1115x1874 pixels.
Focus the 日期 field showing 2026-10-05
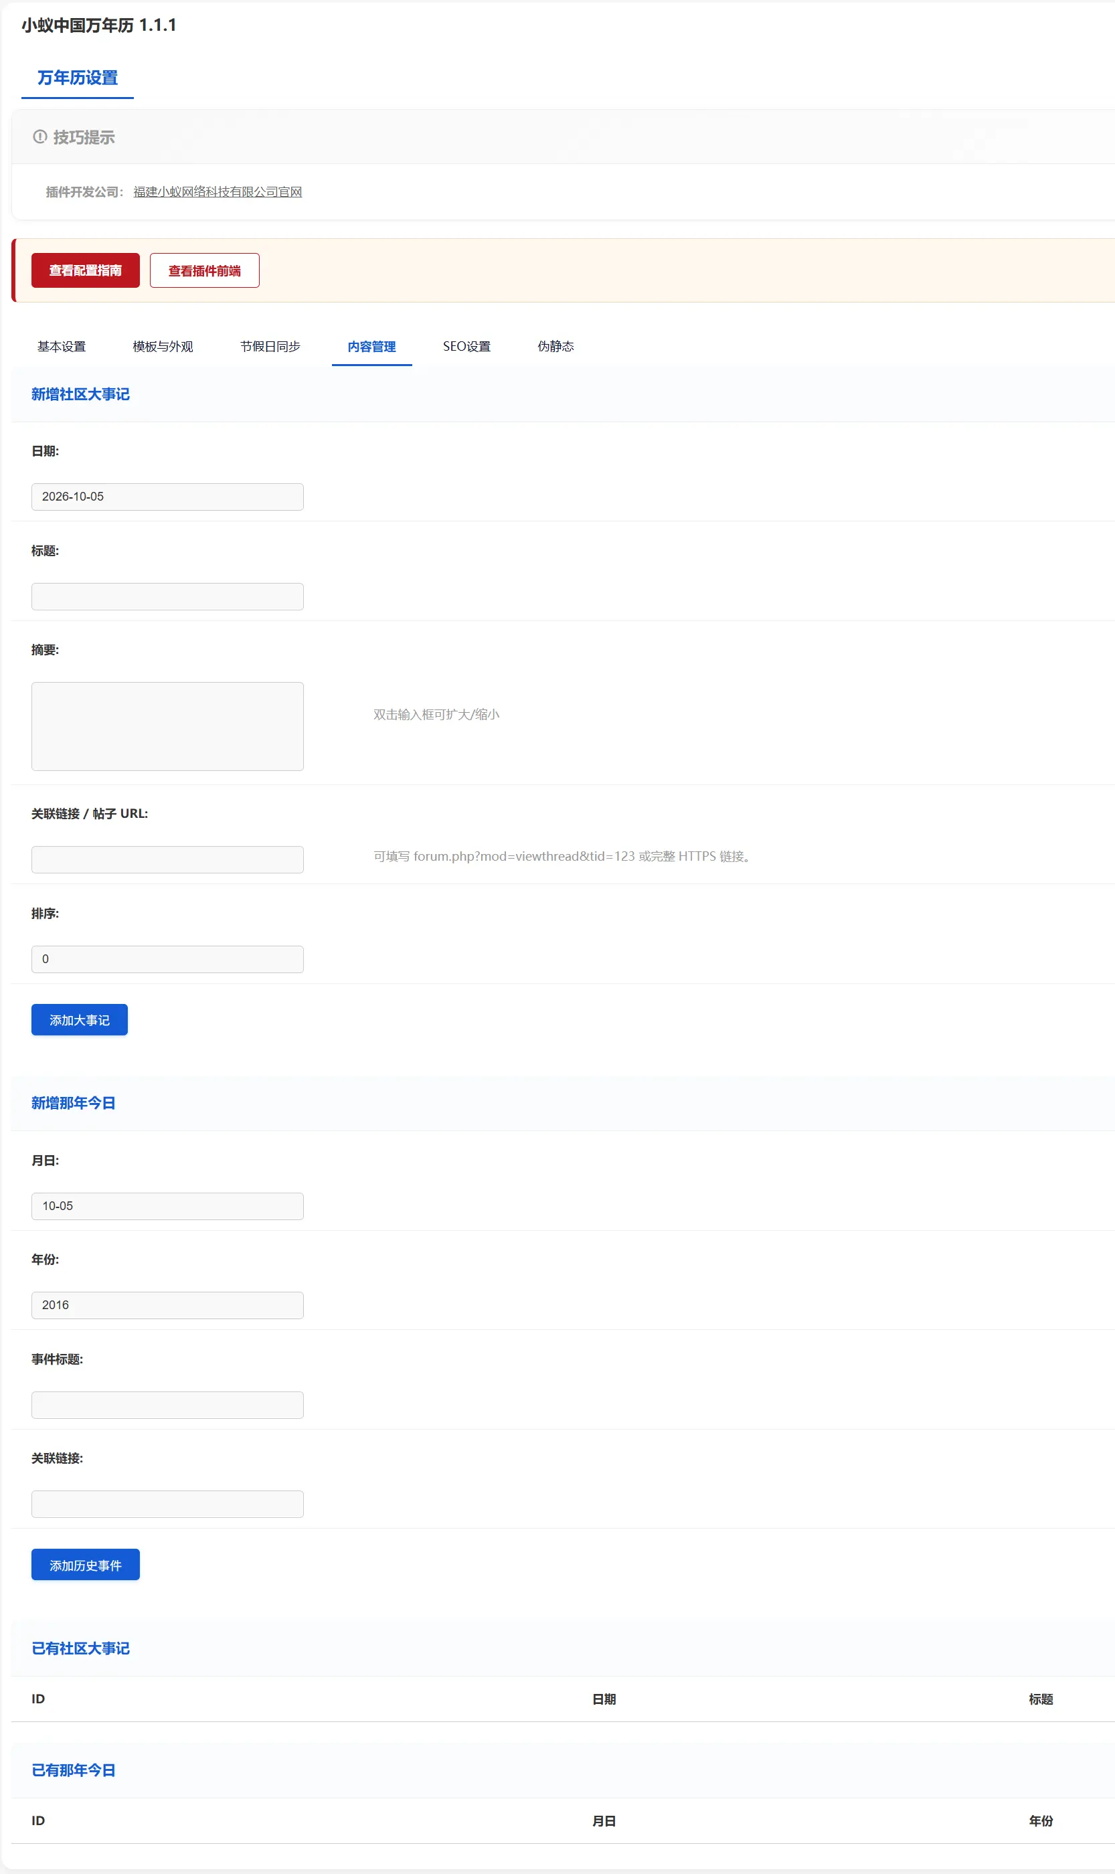click(167, 497)
